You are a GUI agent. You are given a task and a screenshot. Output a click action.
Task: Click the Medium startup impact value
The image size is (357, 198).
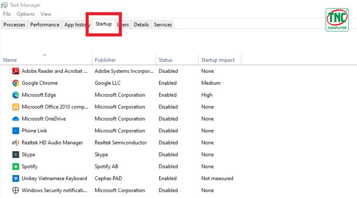coord(211,83)
